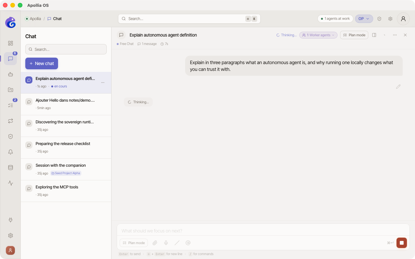Open the chat header more options menu
The image size is (415, 259).
point(395,35)
